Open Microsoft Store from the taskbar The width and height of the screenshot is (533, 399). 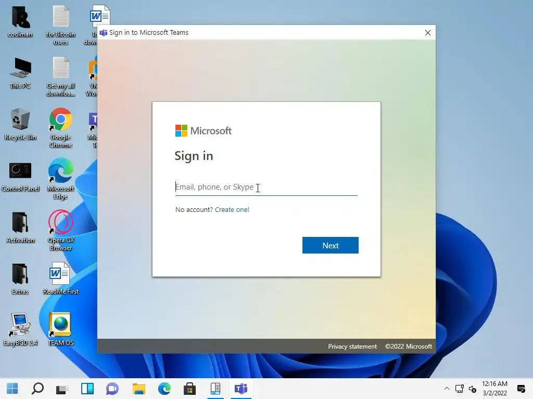[189, 389]
